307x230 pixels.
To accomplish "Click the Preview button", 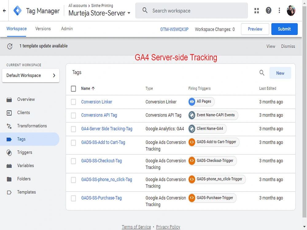I will 255,29.
